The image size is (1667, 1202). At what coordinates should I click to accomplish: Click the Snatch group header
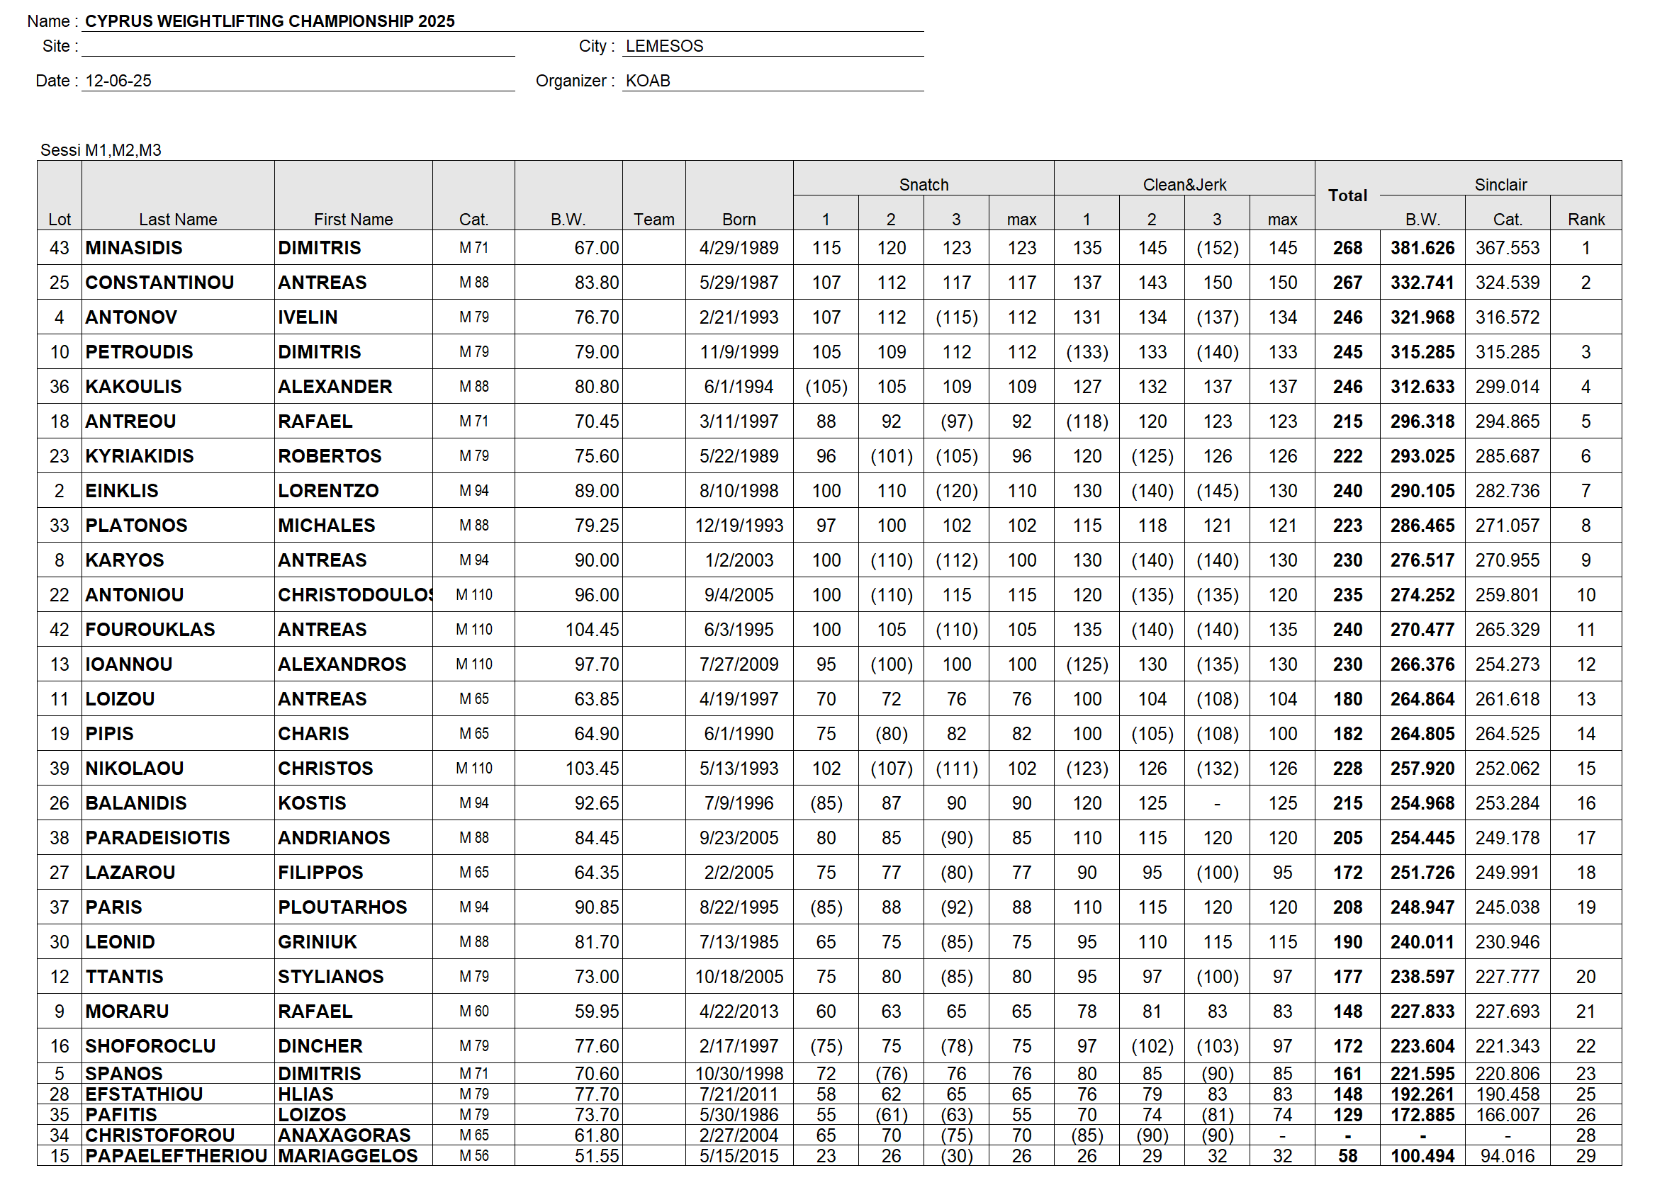924,183
